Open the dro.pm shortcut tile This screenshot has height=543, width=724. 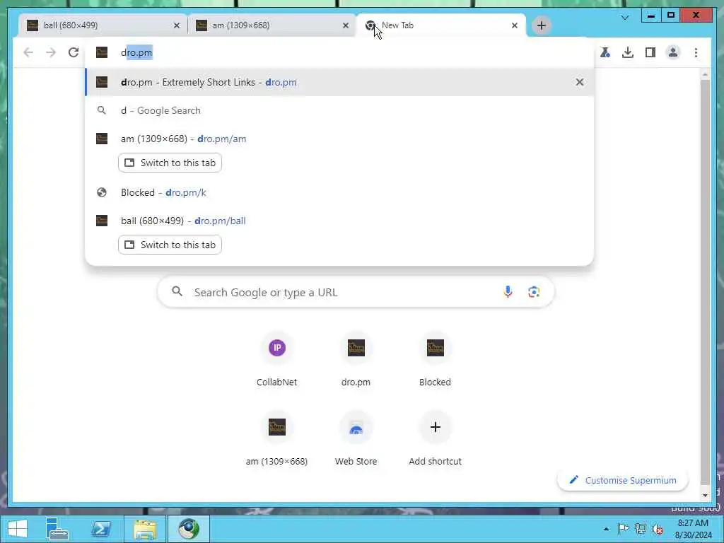point(356,359)
